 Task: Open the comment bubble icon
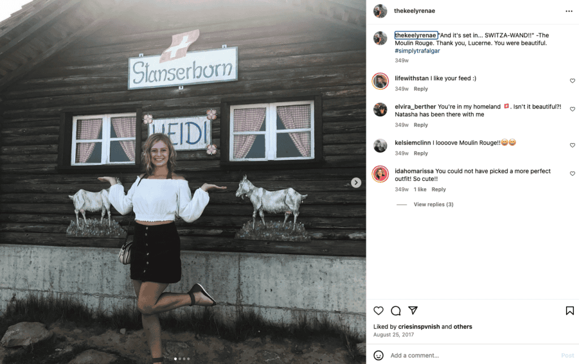(395, 310)
